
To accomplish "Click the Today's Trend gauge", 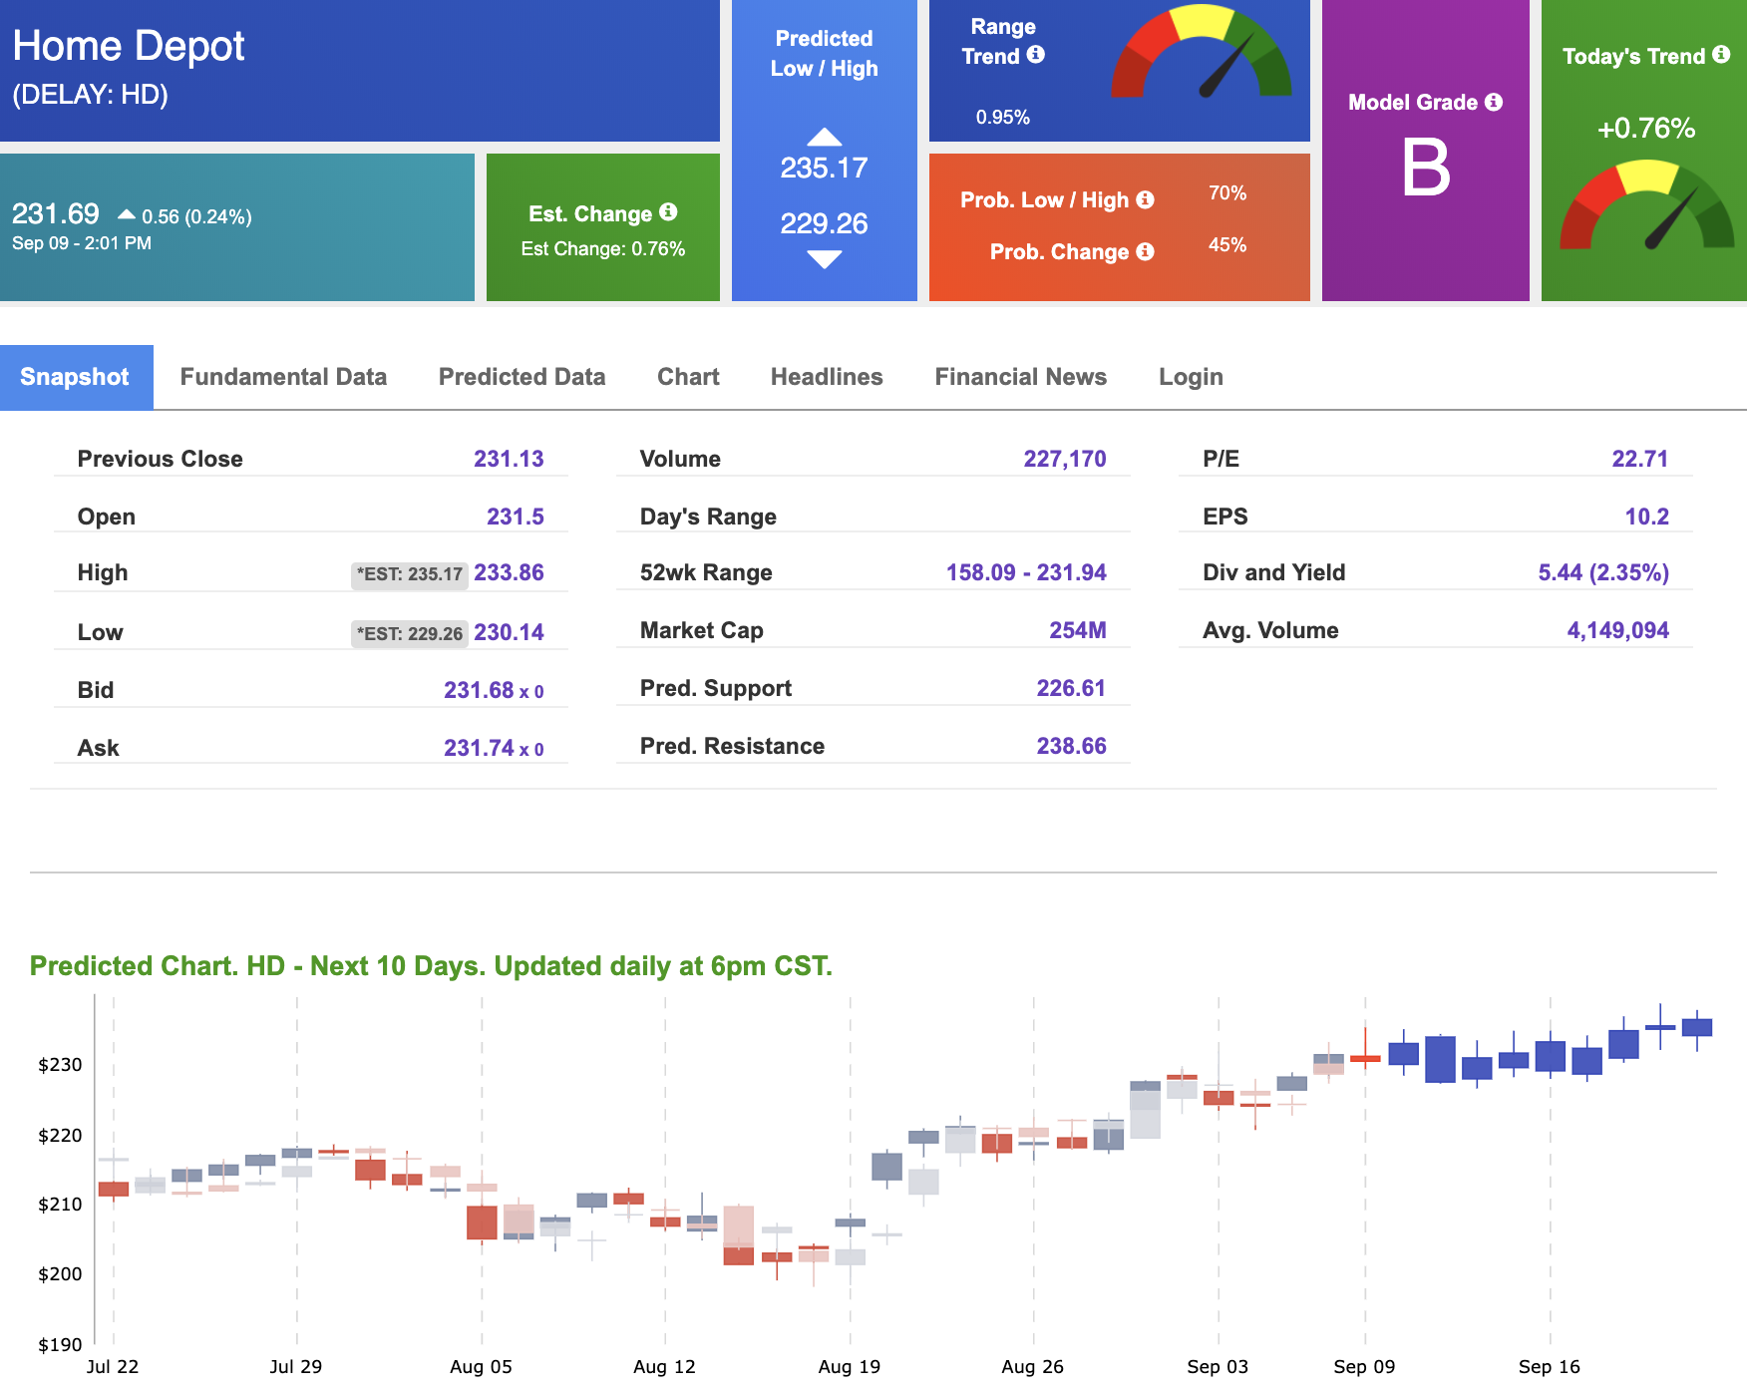I will tap(1646, 205).
